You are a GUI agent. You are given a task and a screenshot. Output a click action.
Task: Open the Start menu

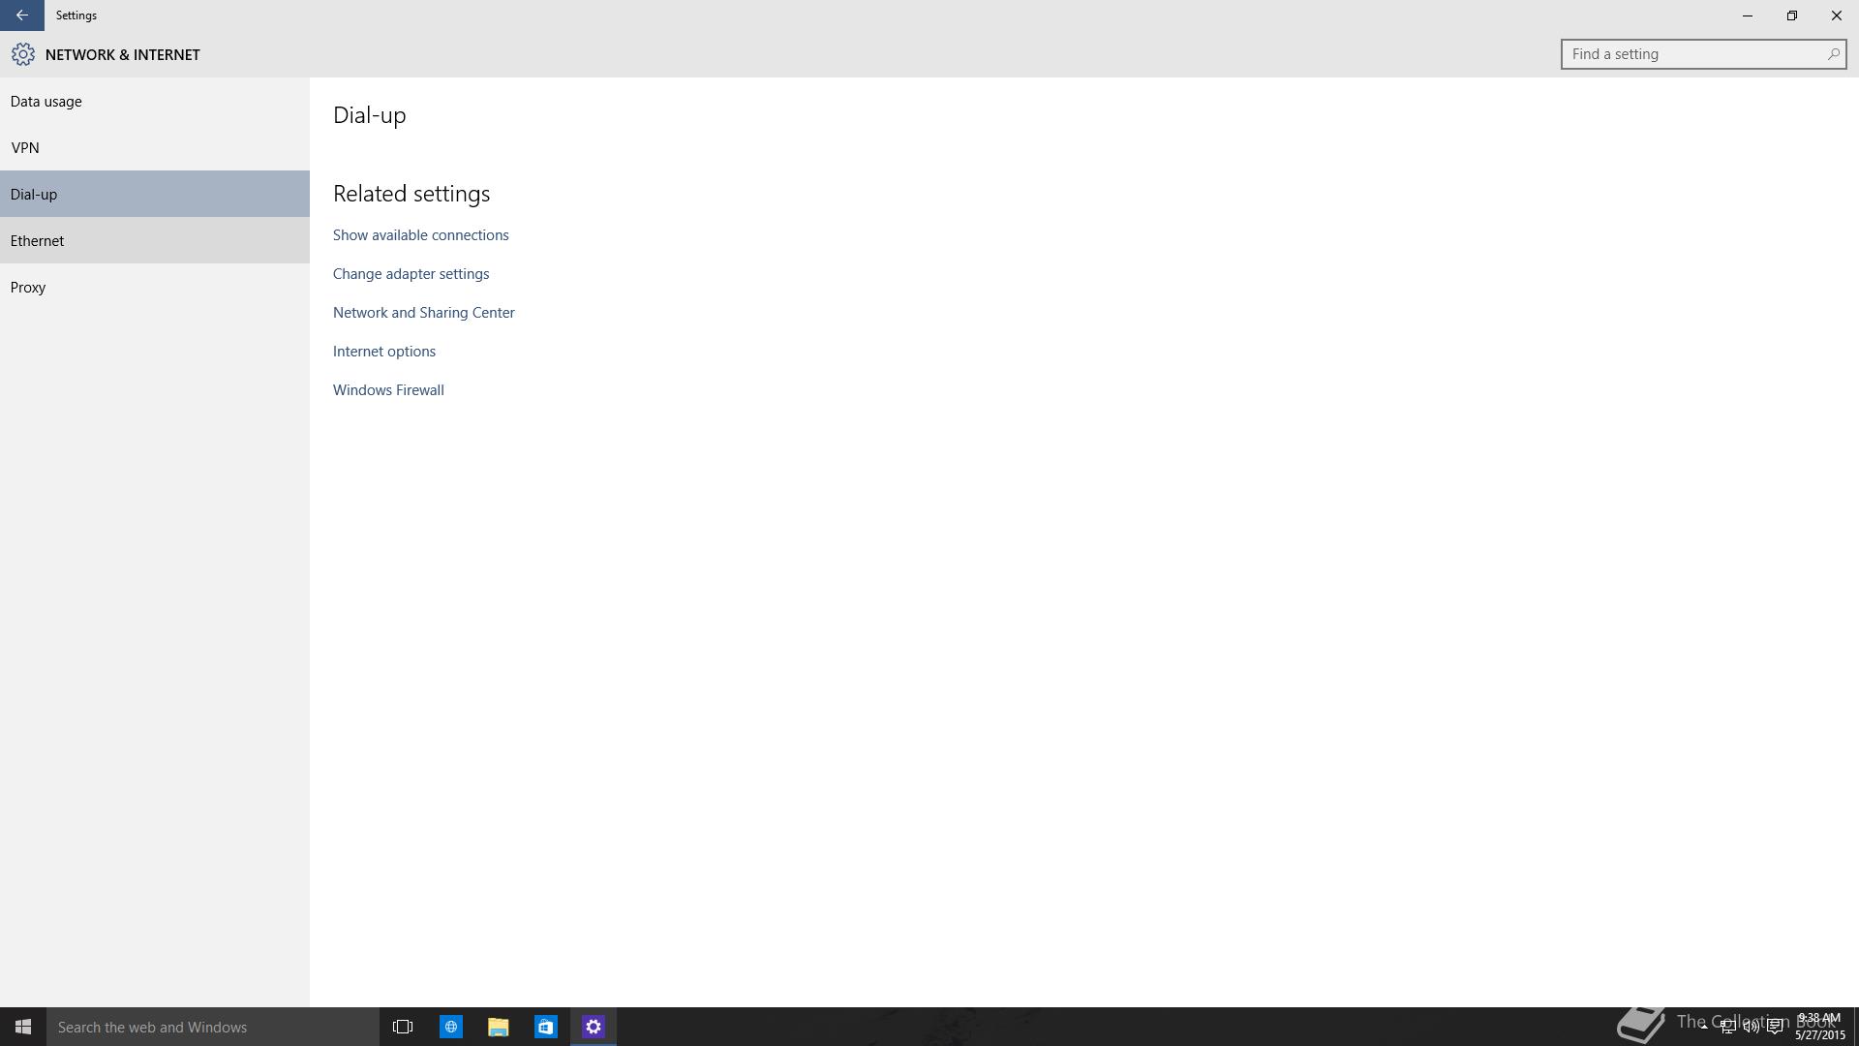point(23,1027)
